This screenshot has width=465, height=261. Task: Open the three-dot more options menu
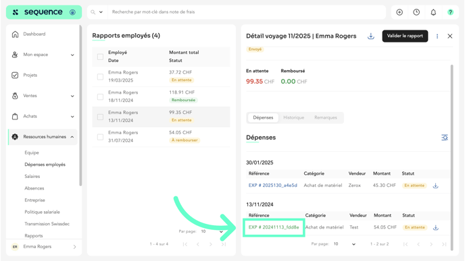(x=437, y=36)
